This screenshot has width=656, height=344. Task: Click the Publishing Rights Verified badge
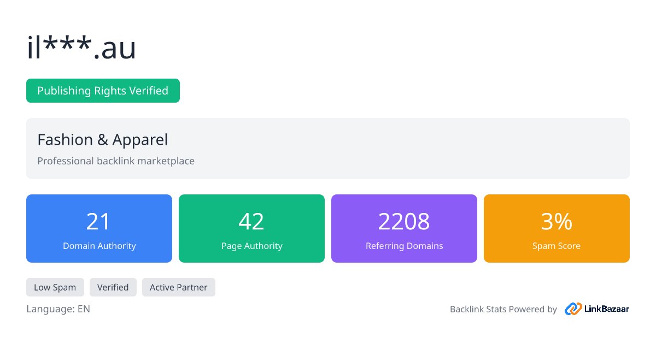coord(103,91)
